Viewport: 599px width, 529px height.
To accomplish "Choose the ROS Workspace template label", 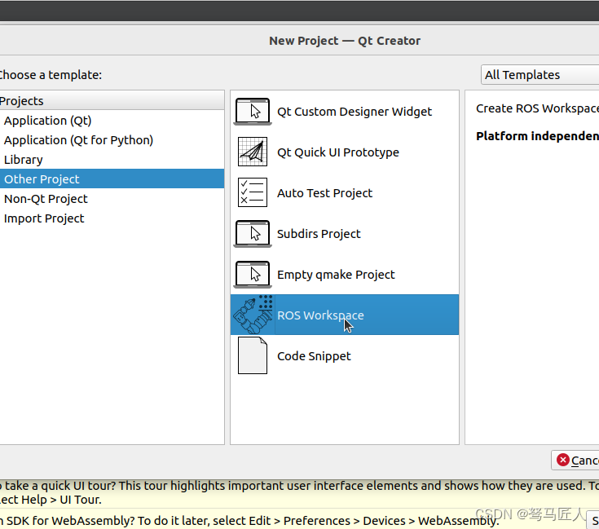I will click(x=320, y=315).
